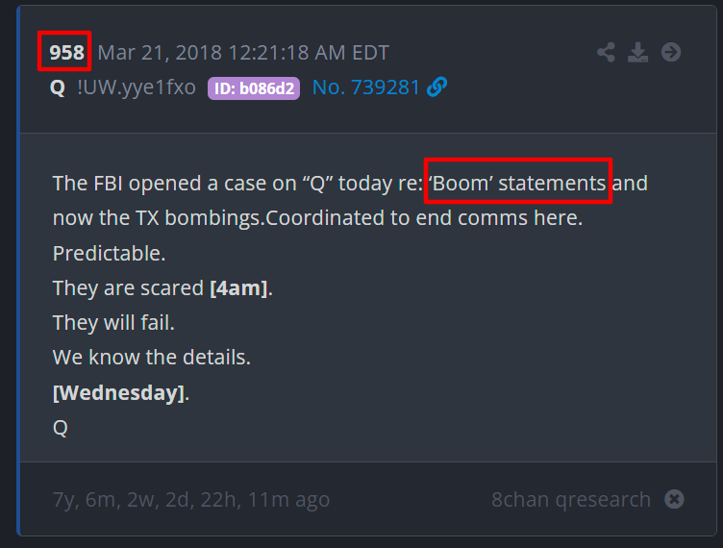The width and height of the screenshot is (723, 548).
Task: Click the share icon on the post
Action: tap(606, 52)
